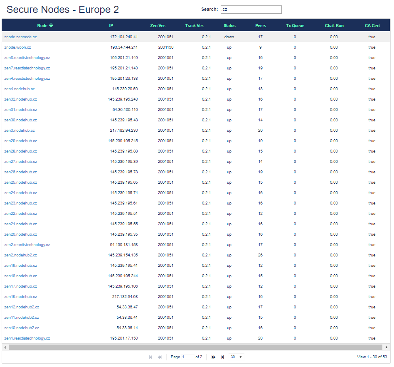Viewport: 394px width, 367px height.
Task: Open zen30.nodehub.cz node link
Action: click(21, 120)
